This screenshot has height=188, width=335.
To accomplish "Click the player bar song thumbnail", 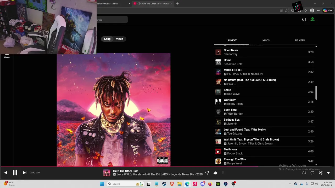I will [107, 173].
